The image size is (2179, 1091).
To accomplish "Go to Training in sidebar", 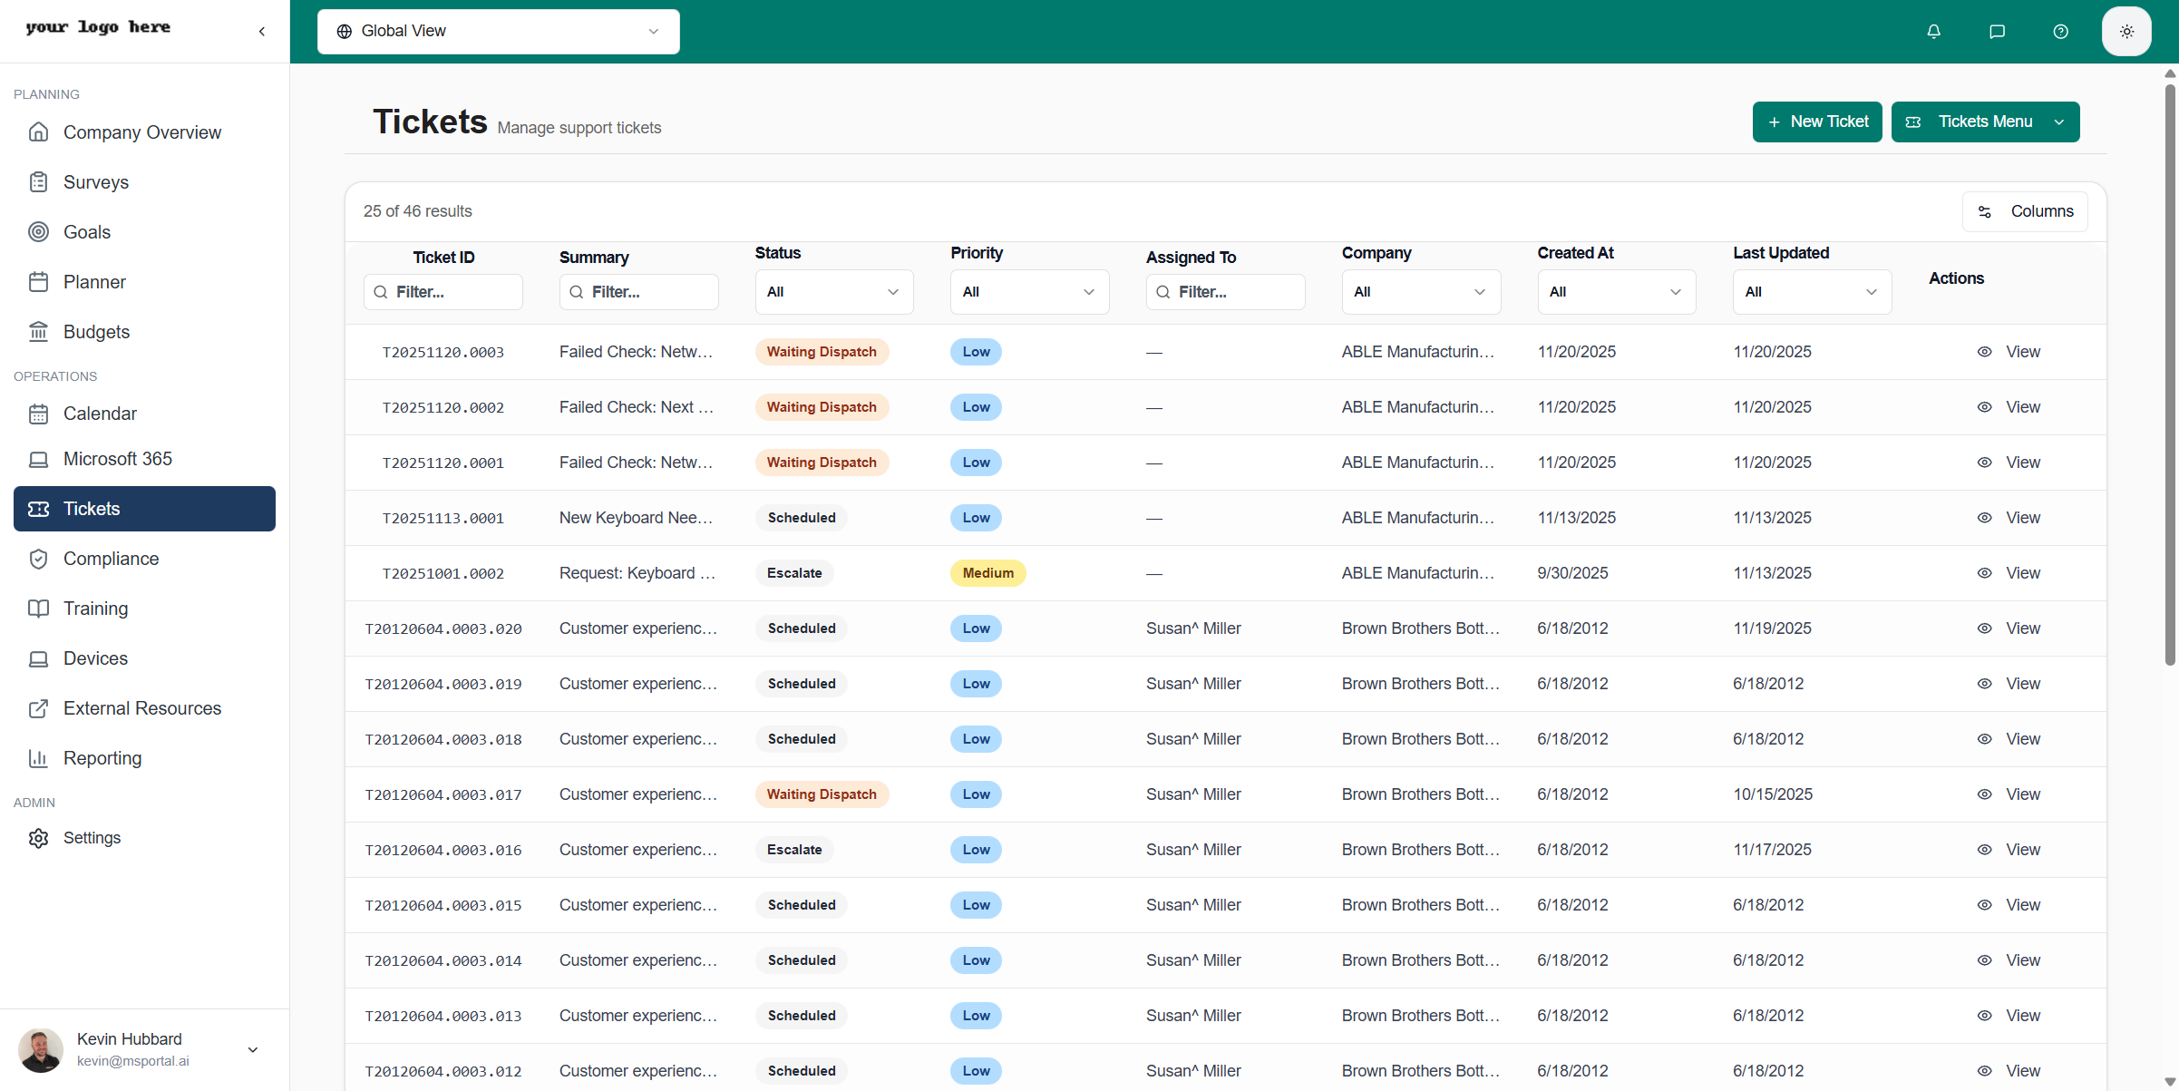I will point(95,609).
